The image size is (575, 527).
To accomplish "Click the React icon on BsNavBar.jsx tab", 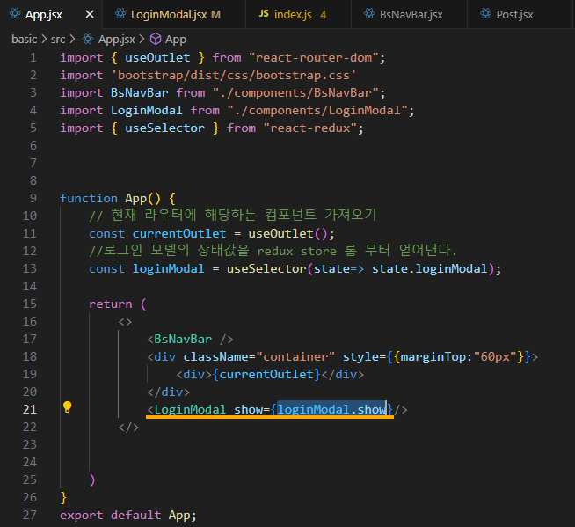I will (369, 14).
